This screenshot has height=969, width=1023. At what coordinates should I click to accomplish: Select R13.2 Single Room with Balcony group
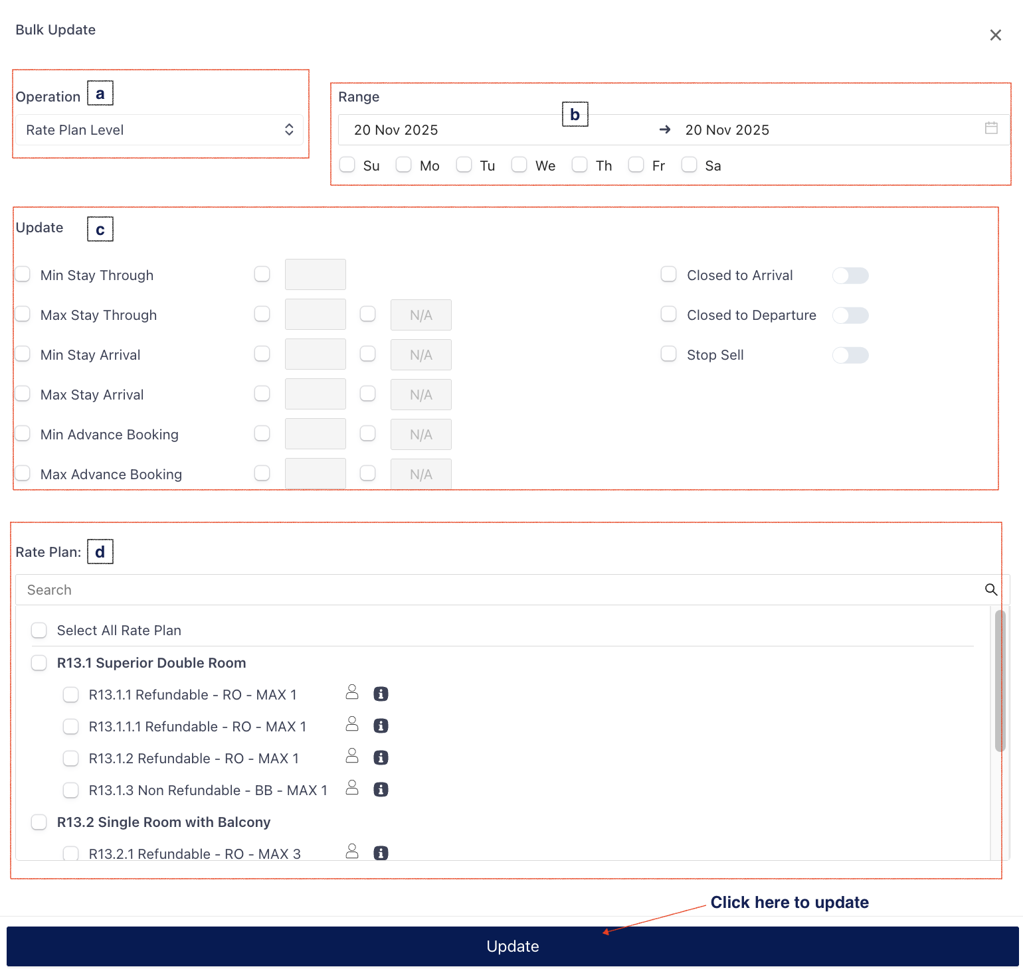[39, 822]
